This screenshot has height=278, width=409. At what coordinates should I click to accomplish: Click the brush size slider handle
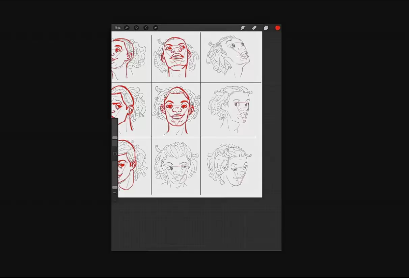click(x=115, y=138)
